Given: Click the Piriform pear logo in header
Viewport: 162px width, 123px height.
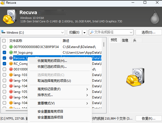Looking at the screenshot, I should (155, 17).
